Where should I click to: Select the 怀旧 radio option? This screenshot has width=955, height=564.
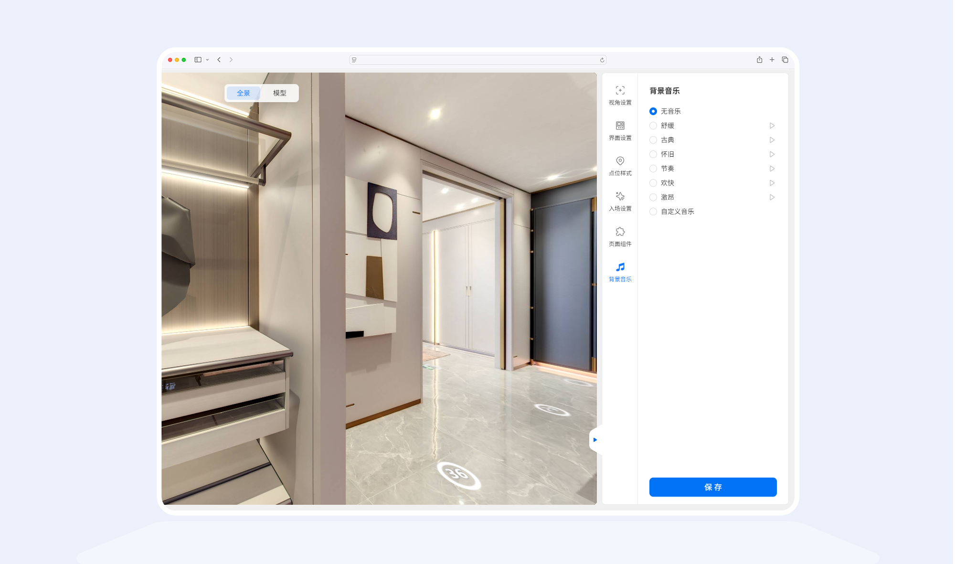click(x=653, y=154)
